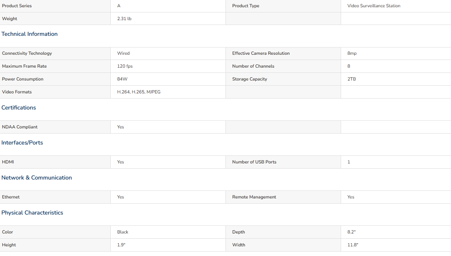The width and height of the screenshot is (451, 256).
Task: Click the 120 fps value
Action: [x=125, y=66]
